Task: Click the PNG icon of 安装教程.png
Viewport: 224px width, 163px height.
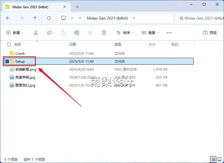Action: click(12, 69)
